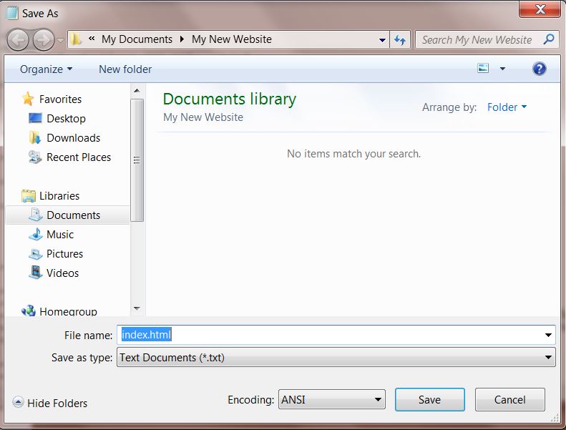Select the Libraries heading text

[59, 196]
